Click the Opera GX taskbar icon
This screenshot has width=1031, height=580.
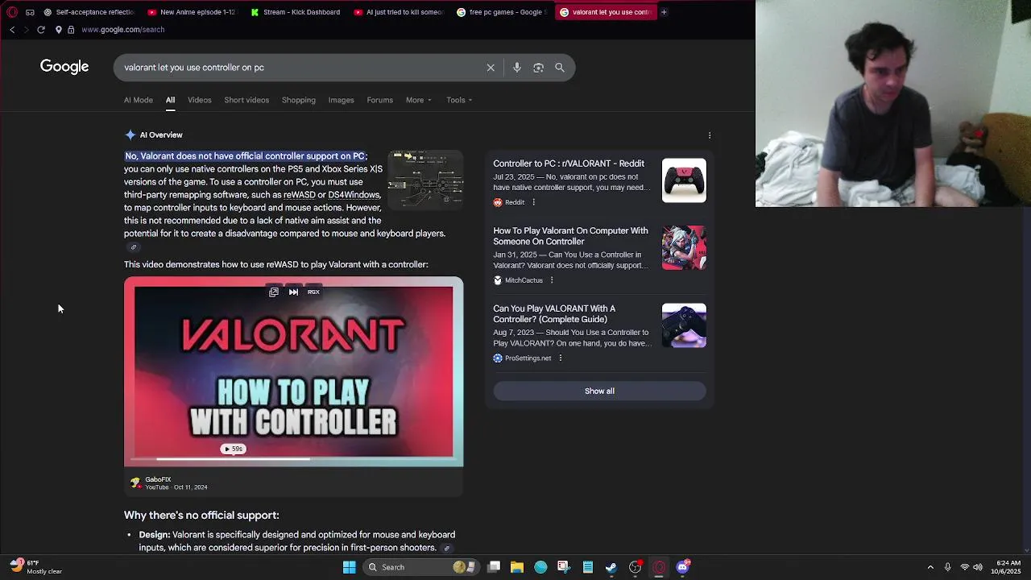[x=659, y=567]
